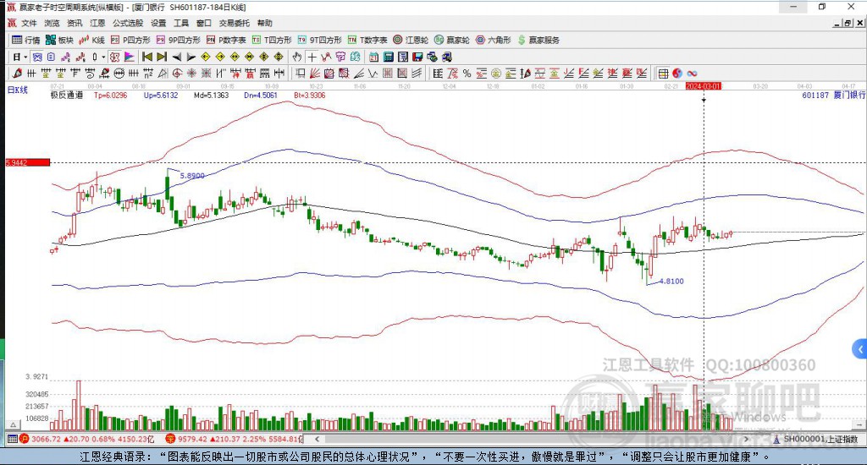Screen dimensions: 867x465
Task: Click the red save disk icon
Action: pos(417,57)
